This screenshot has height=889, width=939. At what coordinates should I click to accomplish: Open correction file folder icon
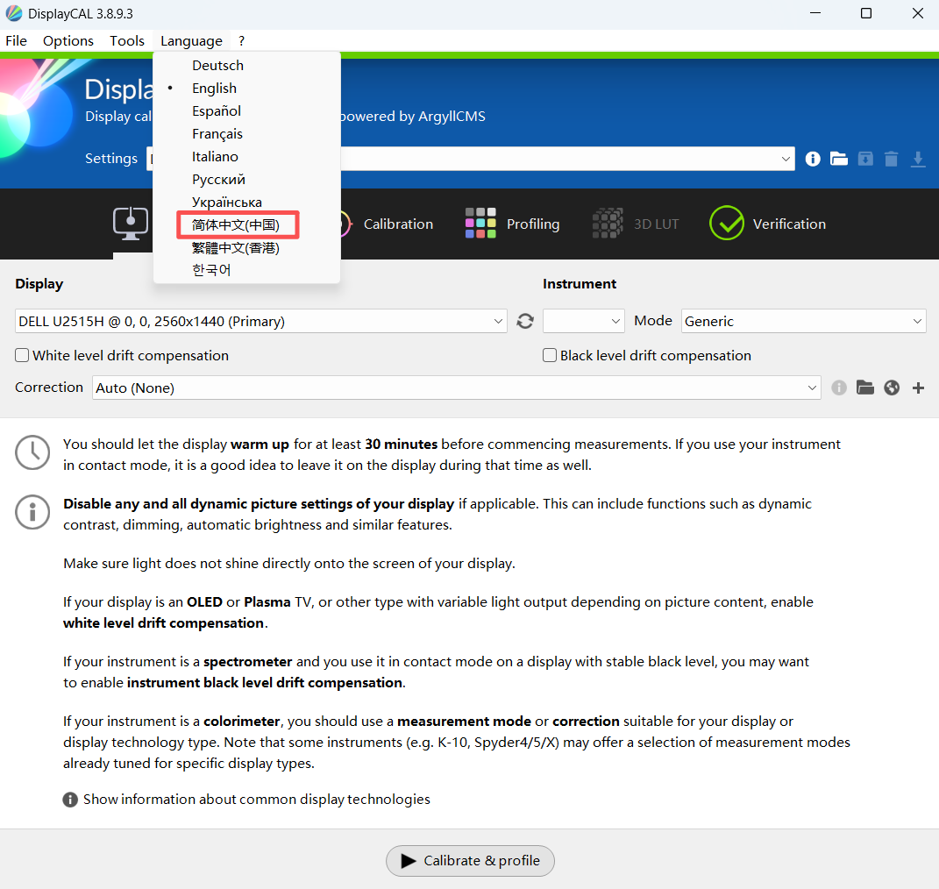865,388
